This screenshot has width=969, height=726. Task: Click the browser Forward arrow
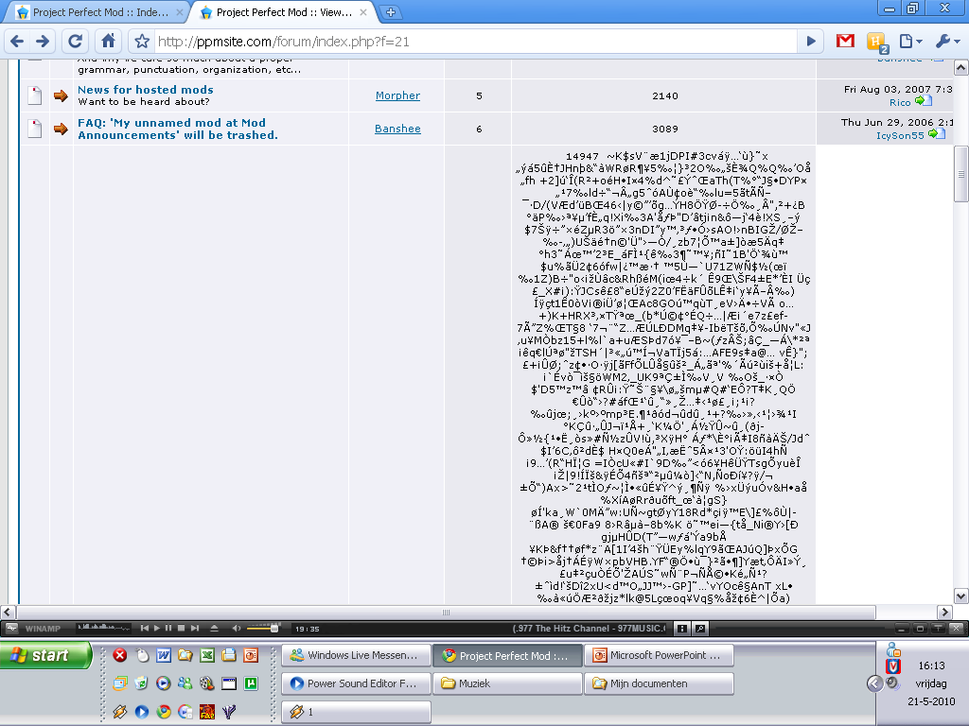[x=43, y=42]
